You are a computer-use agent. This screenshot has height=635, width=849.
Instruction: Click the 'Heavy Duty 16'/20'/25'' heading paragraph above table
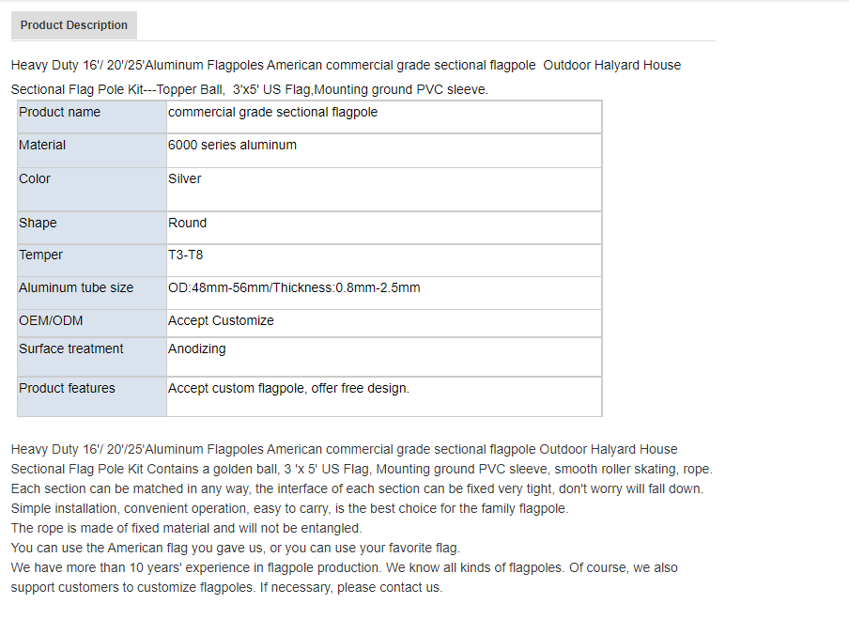(x=346, y=77)
